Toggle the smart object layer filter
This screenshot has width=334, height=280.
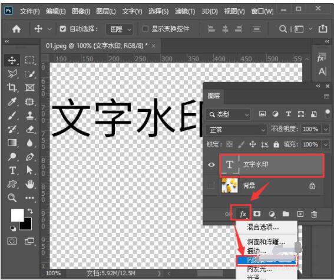(x=314, y=114)
